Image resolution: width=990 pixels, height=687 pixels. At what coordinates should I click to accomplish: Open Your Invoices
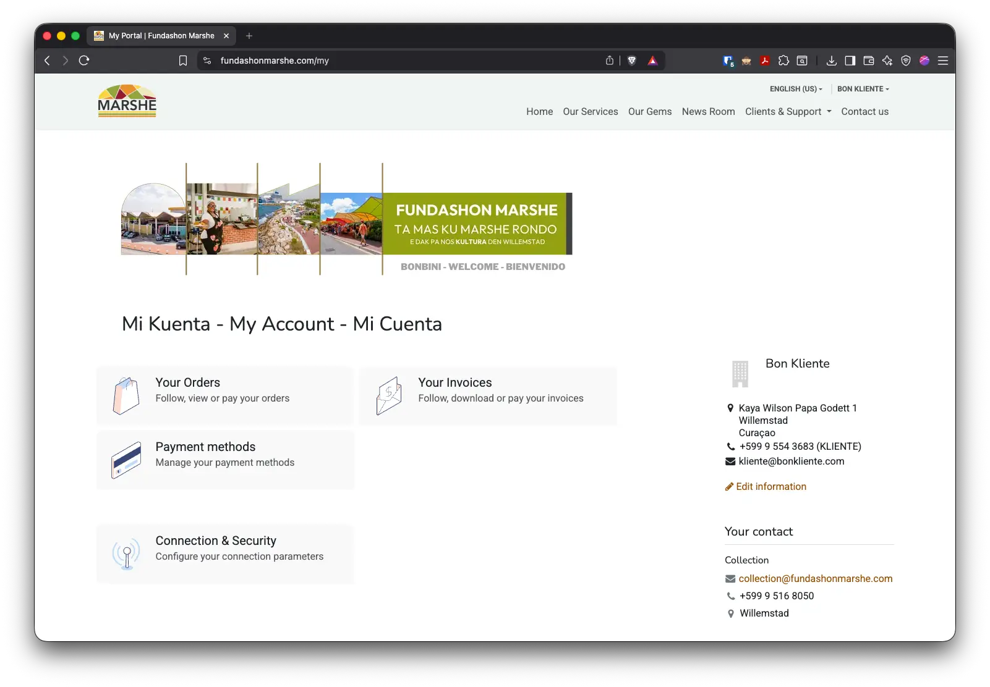(488, 395)
